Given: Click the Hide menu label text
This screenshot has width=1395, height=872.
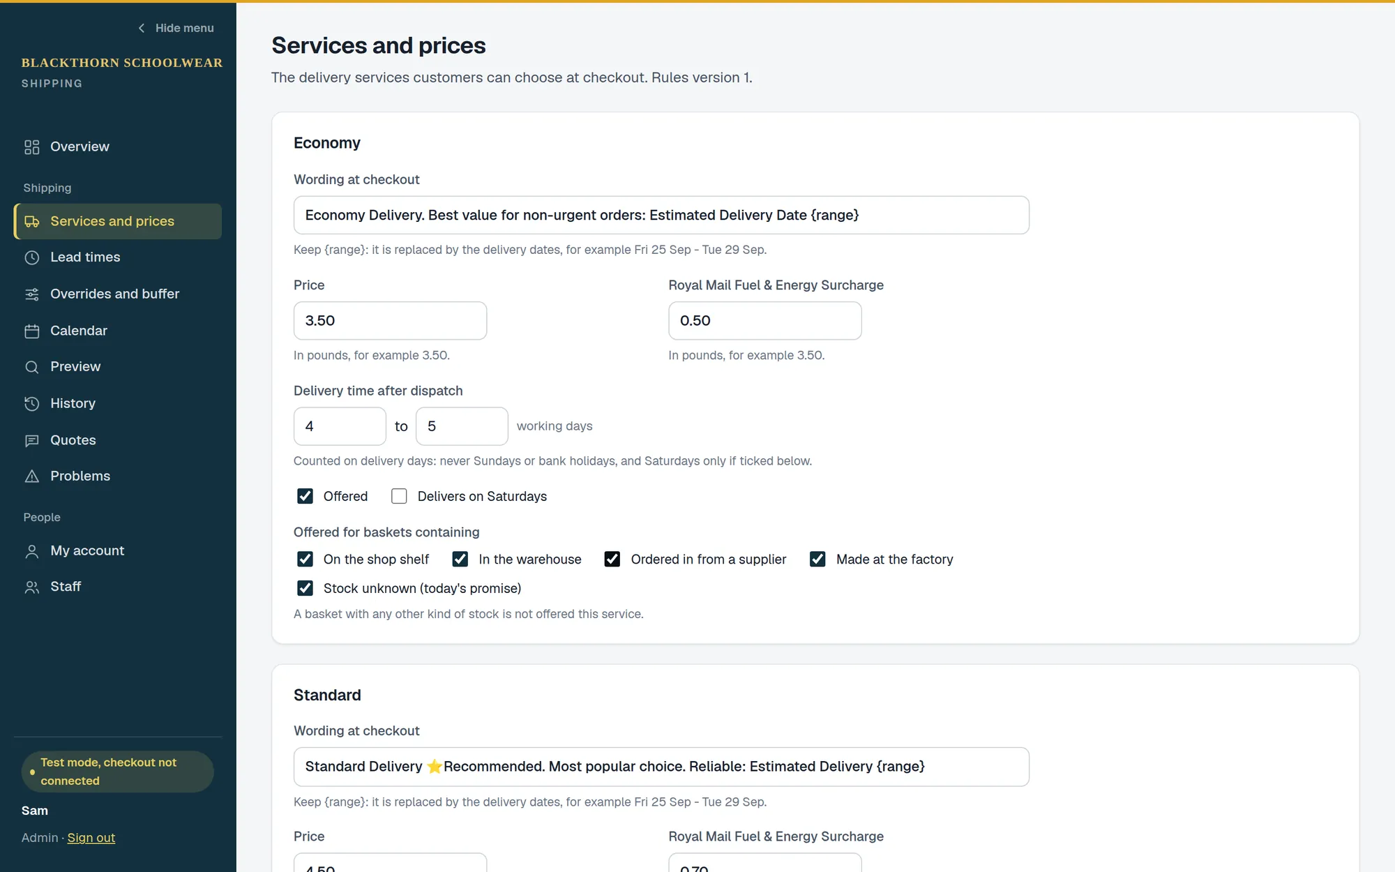Looking at the screenshot, I should [185, 28].
